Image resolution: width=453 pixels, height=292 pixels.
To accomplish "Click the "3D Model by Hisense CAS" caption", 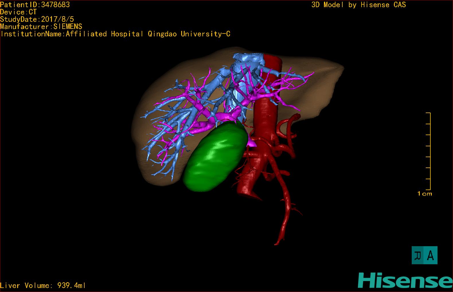I will [x=359, y=5].
